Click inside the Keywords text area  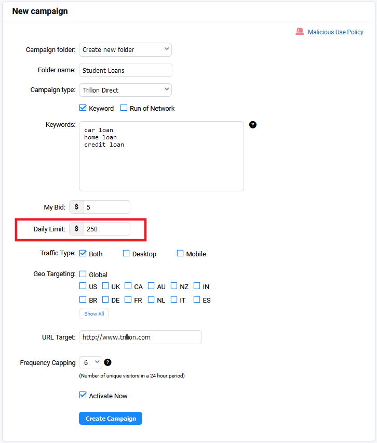pos(161,156)
